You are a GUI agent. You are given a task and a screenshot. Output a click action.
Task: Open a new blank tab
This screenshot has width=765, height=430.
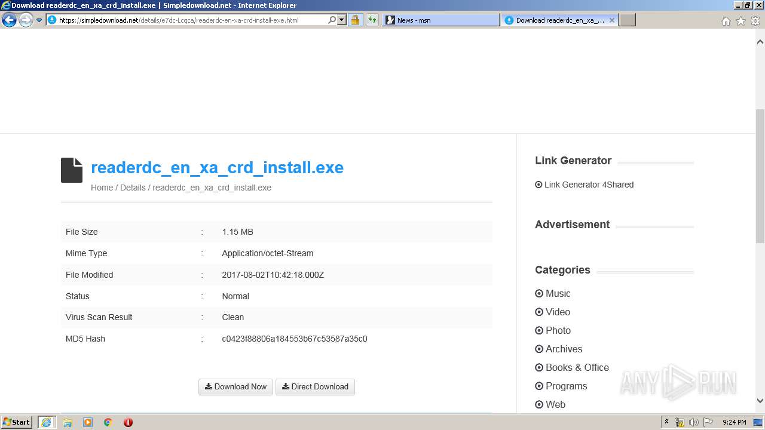pyautogui.click(x=627, y=20)
